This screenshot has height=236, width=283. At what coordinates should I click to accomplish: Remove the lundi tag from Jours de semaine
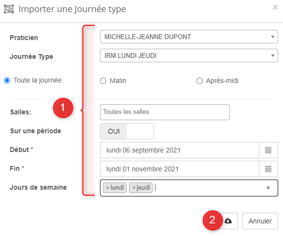[x=108, y=188]
